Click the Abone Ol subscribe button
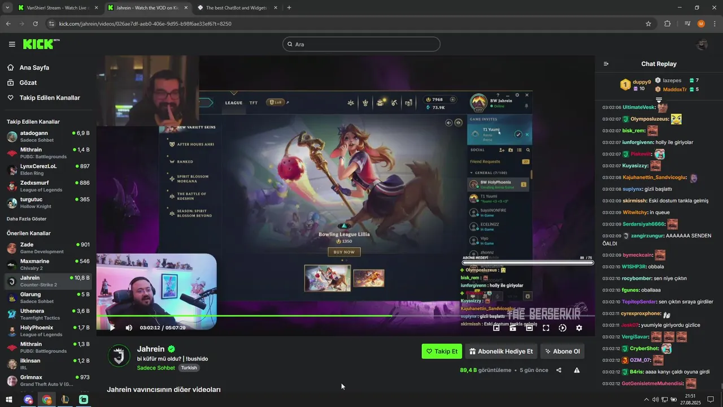This screenshot has width=723, height=407. [x=562, y=351]
